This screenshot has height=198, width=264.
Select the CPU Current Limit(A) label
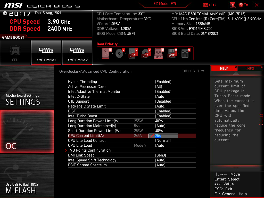coord(86,136)
